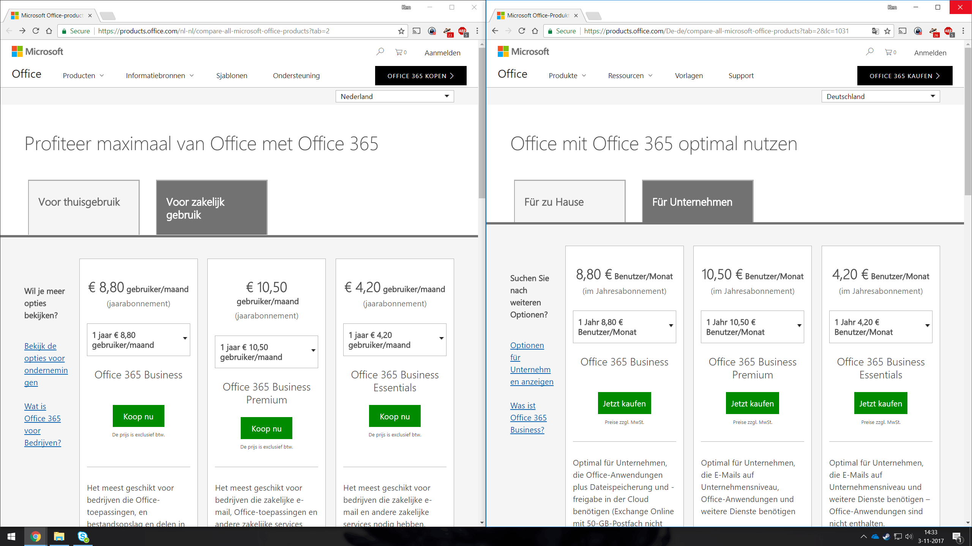The height and width of the screenshot is (546, 972).
Task: Open the Adblock Plus extension in the right browser
Action: (948, 31)
